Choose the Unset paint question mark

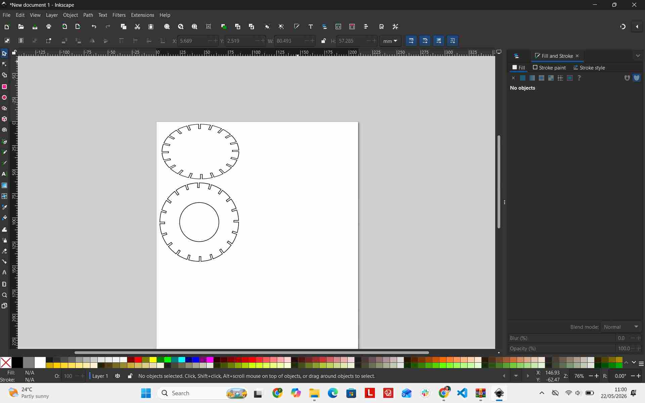(579, 78)
